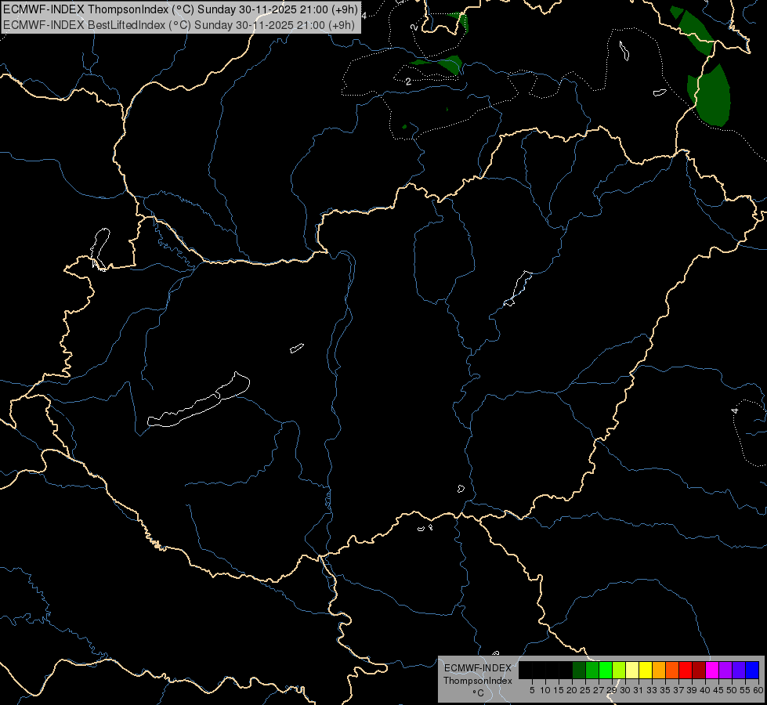Click the legend tick value '20'

pyautogui.click(x=572, y=690)
